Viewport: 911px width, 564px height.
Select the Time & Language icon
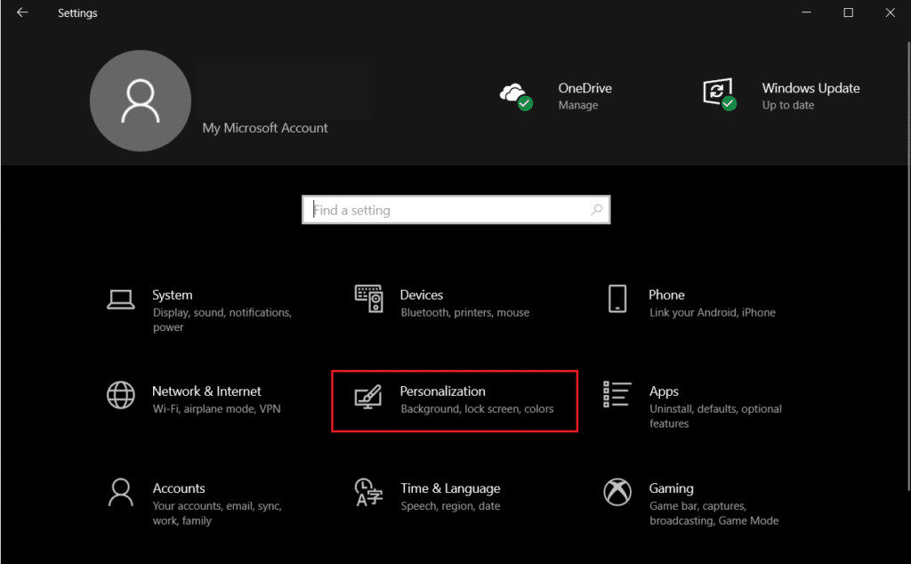tap(368, 492)
